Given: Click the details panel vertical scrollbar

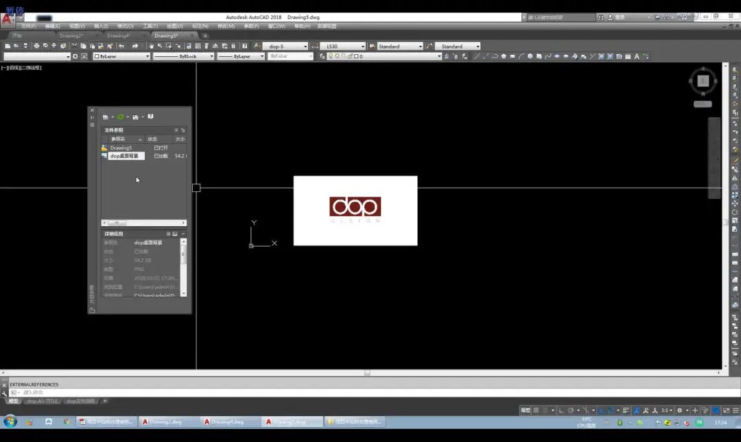Looking at the screenshot, I should [183, 267].
